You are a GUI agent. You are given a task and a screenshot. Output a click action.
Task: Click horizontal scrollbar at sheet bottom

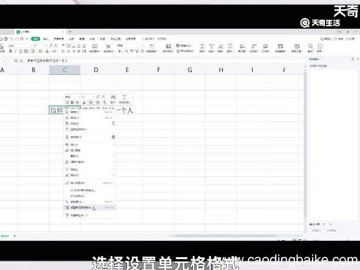click(x=225, y=236)
